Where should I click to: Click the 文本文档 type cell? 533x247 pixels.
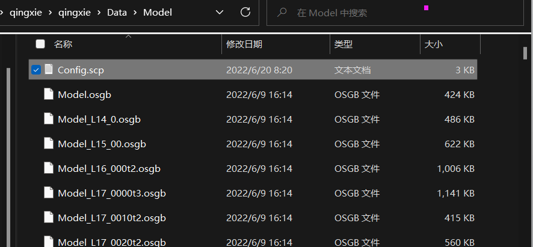[x=353, y=70]
